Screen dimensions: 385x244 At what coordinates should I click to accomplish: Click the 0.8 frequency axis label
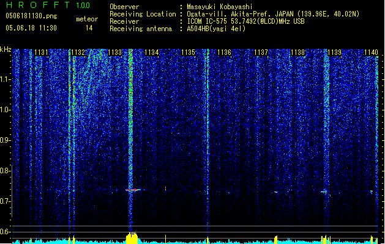pos(5,171)
